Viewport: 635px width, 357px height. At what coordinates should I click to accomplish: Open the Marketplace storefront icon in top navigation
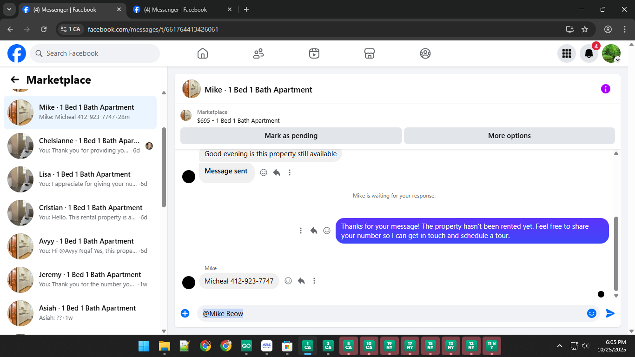click(x=370, y=53)
